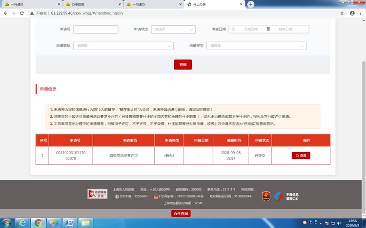Open a new browser tab
This screenshot has height=228, width=366.
click(x=251, y=4)
